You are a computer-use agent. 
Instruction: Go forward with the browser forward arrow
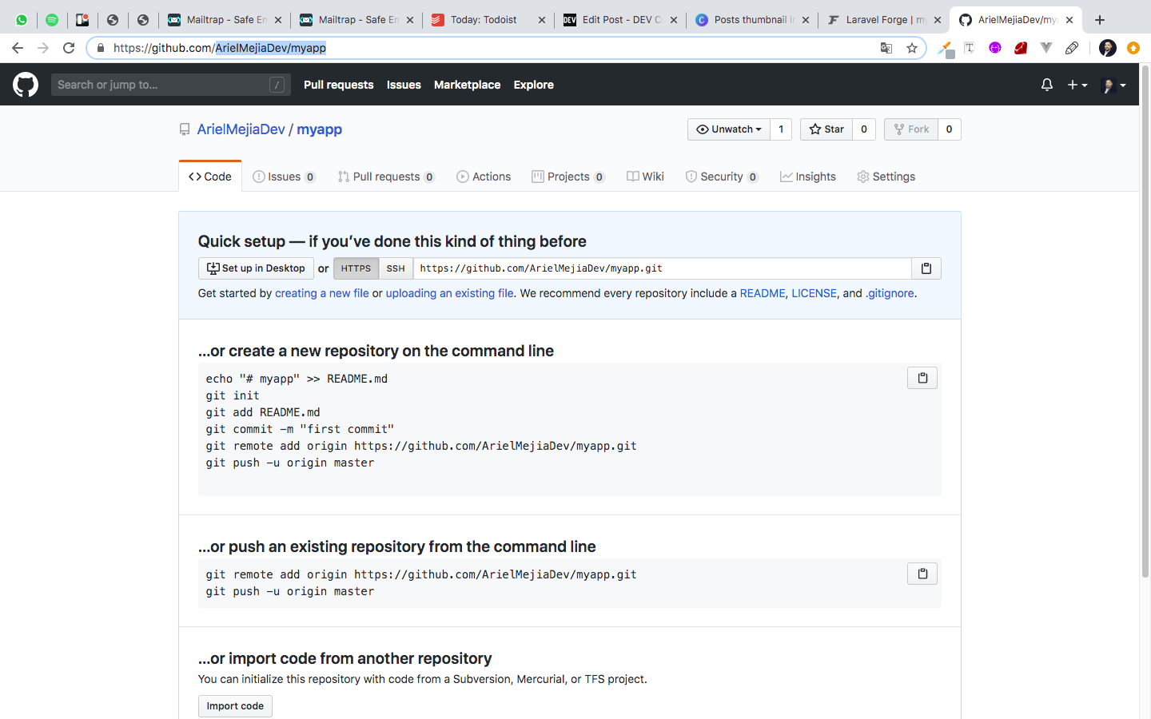coord(43,48)
